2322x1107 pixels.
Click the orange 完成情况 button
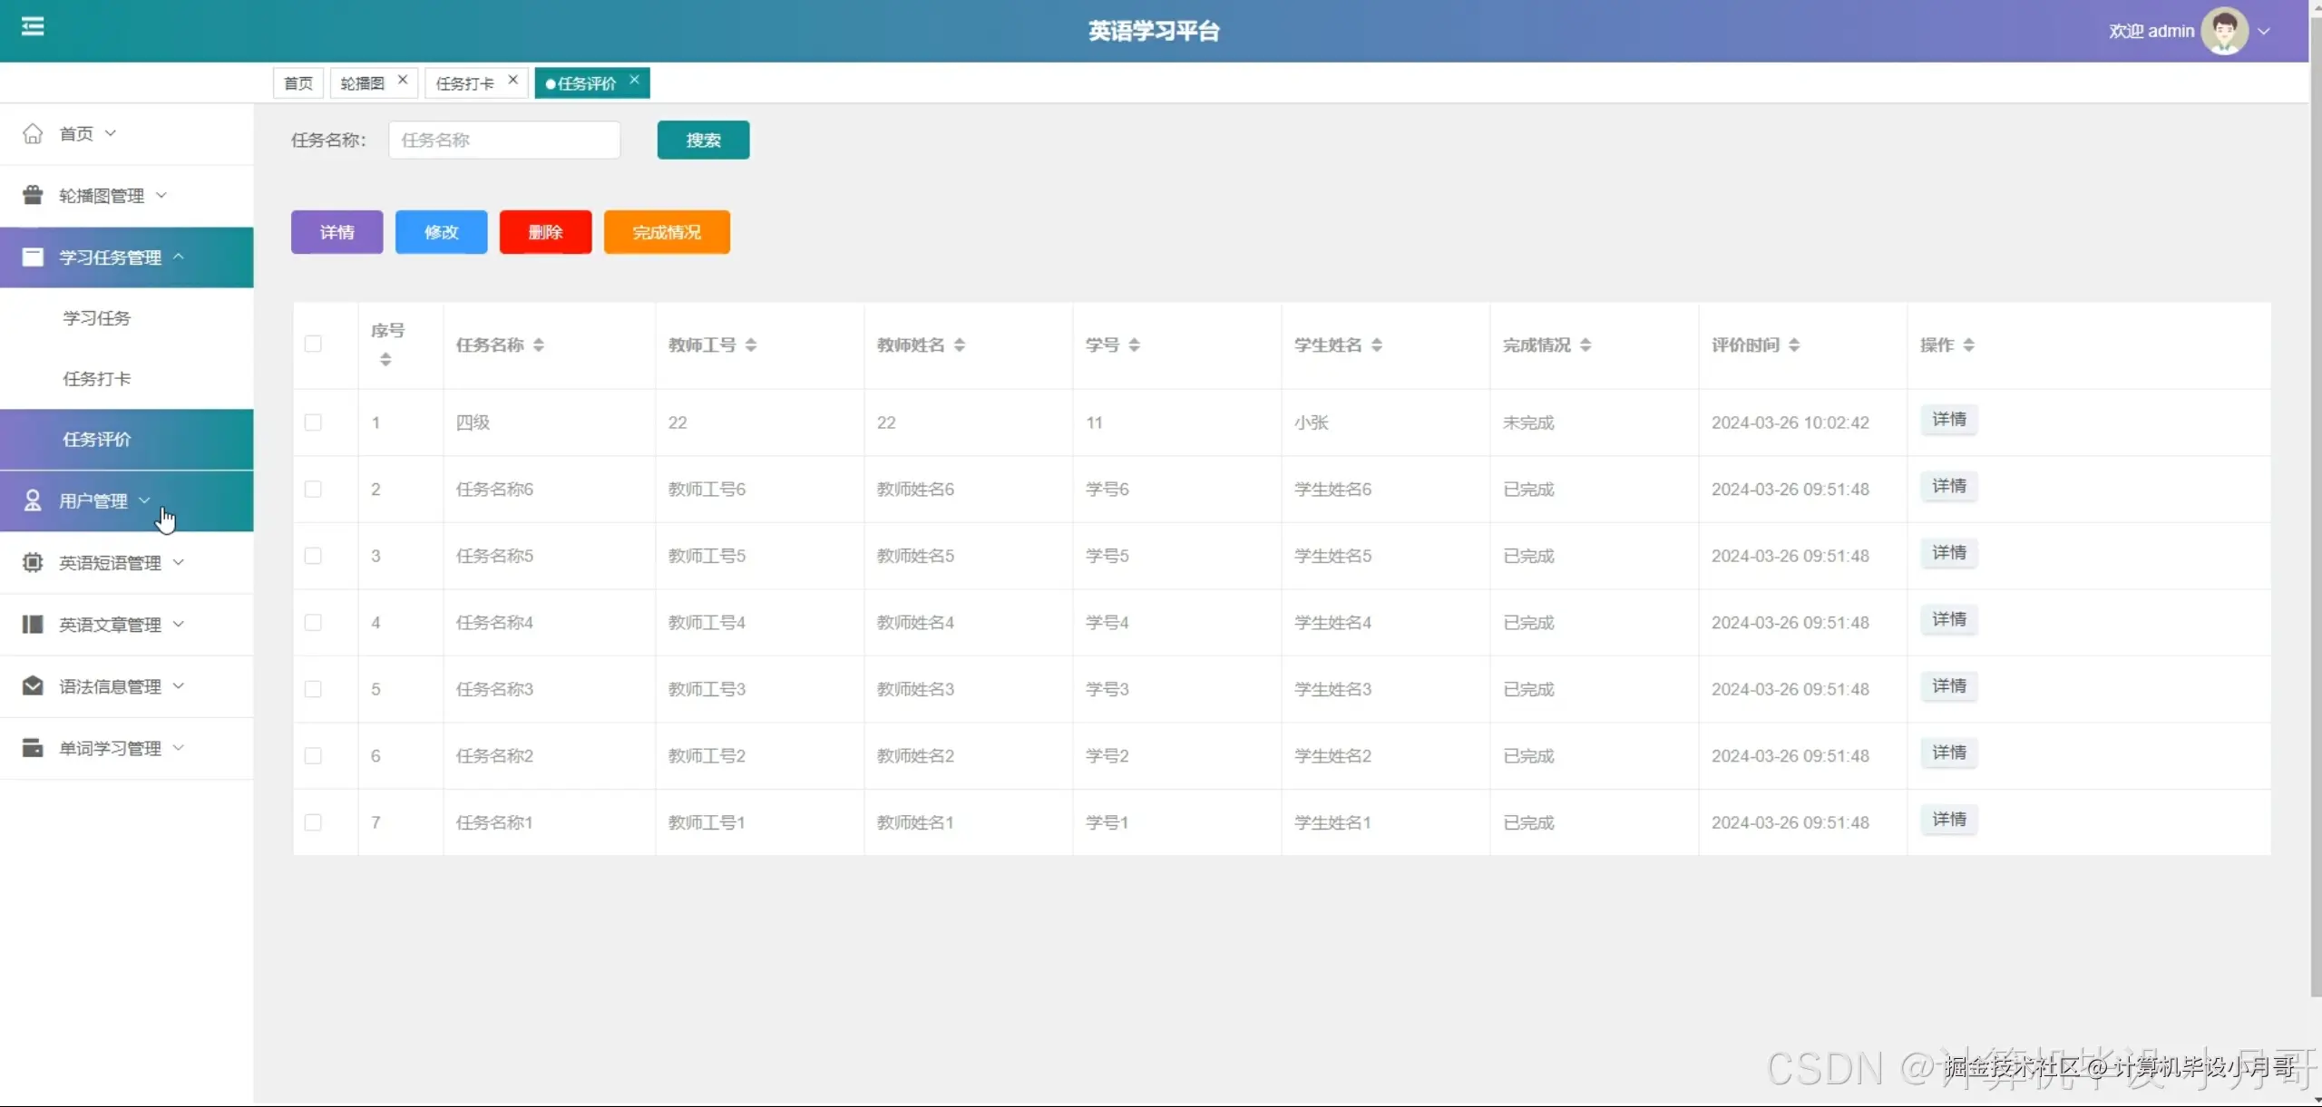click(x=667, y=232)
